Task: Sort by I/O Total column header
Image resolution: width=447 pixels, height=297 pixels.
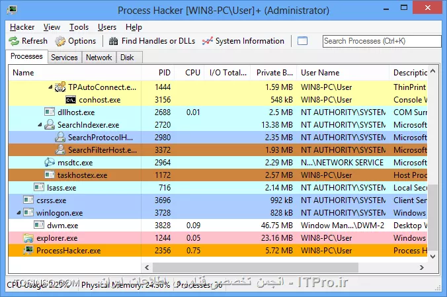Action: click(x=227, y=73)
